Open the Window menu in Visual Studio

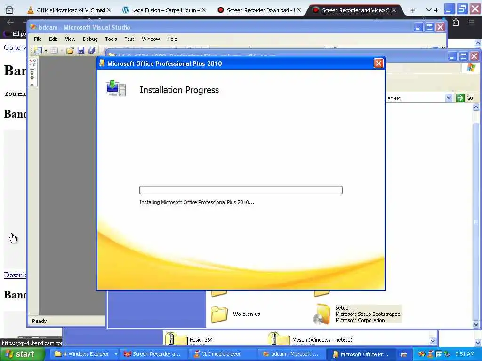coord(151,39)
